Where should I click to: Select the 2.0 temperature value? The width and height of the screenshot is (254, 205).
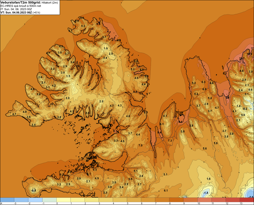(x=101, y=101)
